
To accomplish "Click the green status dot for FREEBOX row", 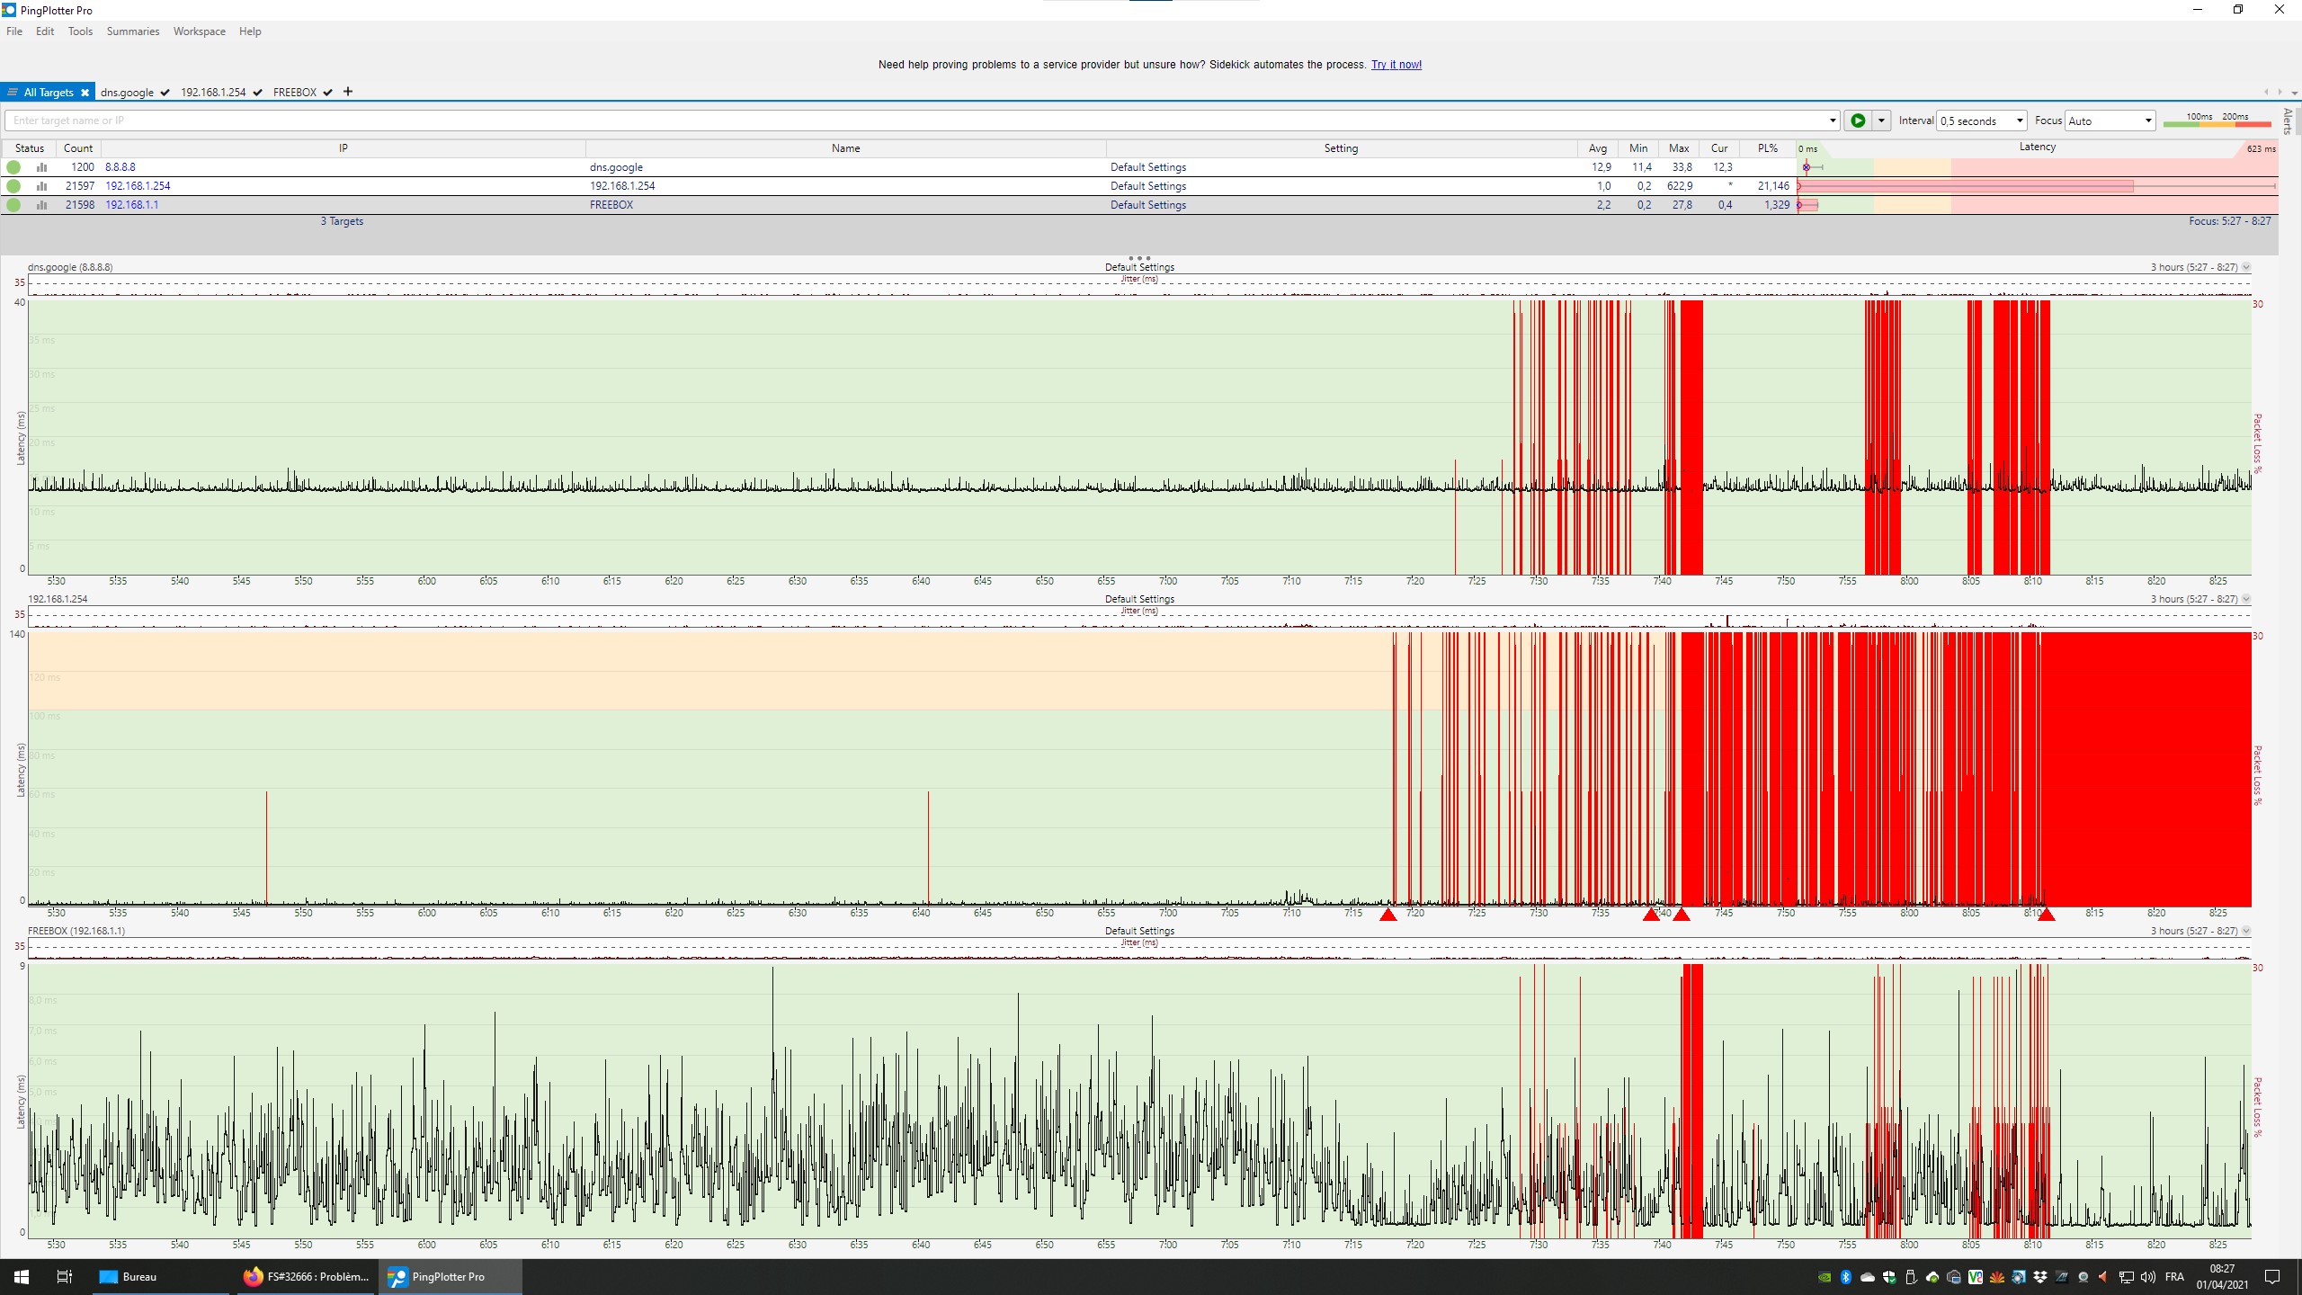I will pos(13,205).
